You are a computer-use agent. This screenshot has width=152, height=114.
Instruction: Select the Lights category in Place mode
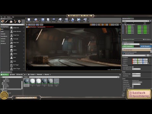click(2, 32)
